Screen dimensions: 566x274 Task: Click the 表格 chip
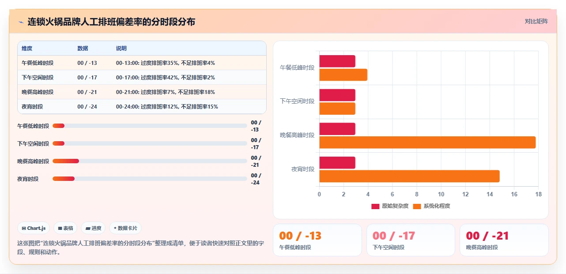pos(65,228)
